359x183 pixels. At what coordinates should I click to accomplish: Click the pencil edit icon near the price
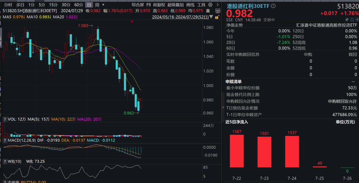click(347, 19)
